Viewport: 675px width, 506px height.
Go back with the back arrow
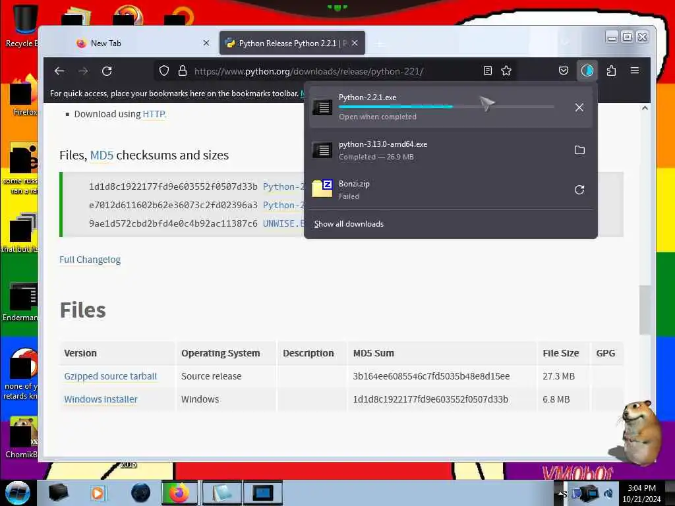click(59, 71)
